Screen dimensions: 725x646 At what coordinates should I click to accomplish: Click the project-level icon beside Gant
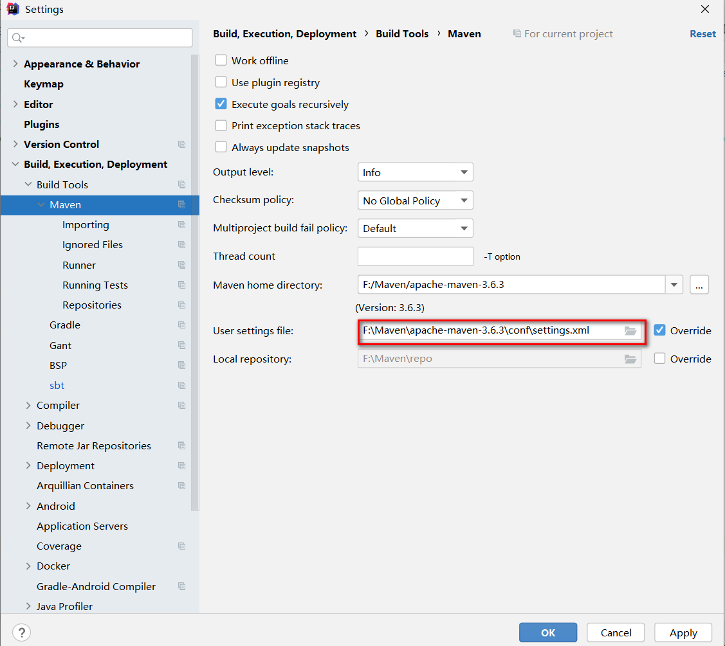click(x=181, y=345)
